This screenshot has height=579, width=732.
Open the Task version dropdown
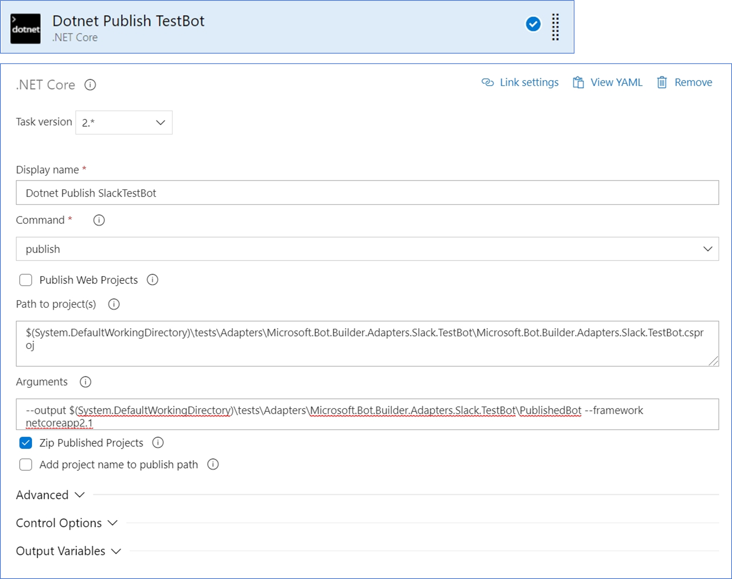(x=124, y=122)
